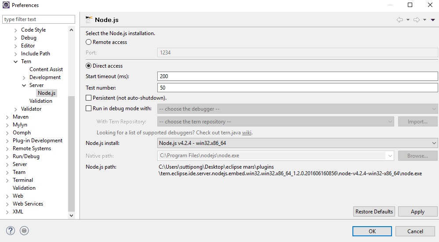
Task: Expand the Development tree node
Action: [x=24, y=77]
